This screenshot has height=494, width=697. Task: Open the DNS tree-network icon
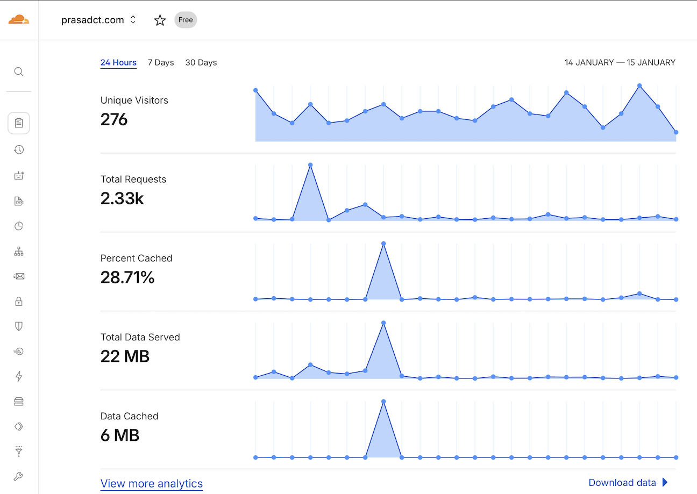(19, 251)
